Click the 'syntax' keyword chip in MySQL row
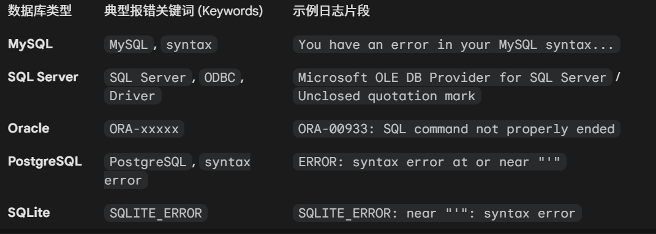Viewport: 656px width, 234px height. click(189, 45)
